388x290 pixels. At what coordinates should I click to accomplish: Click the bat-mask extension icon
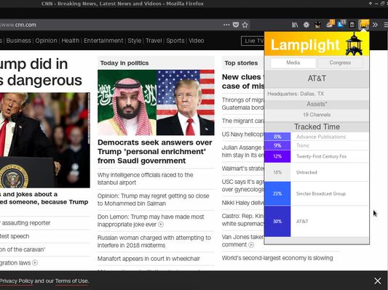tap(317, 25)
